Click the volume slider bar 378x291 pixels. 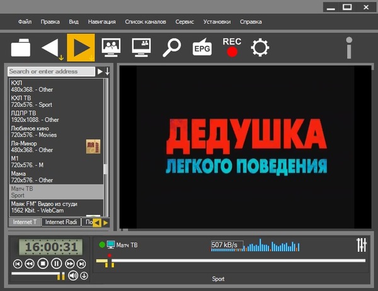coord(37,275)
